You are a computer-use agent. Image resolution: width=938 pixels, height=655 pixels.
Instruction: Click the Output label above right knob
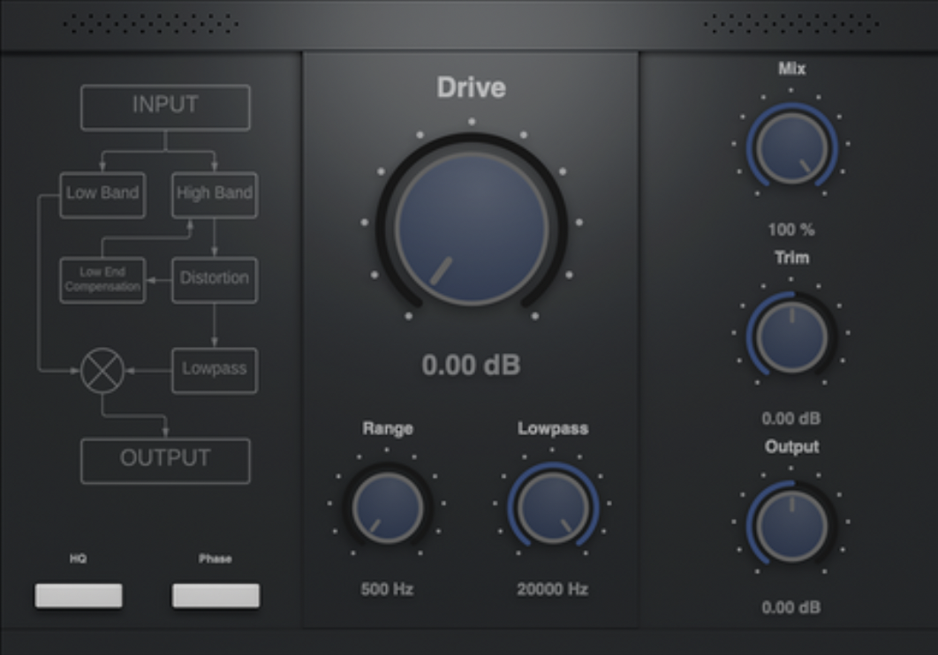coord(791,447)
